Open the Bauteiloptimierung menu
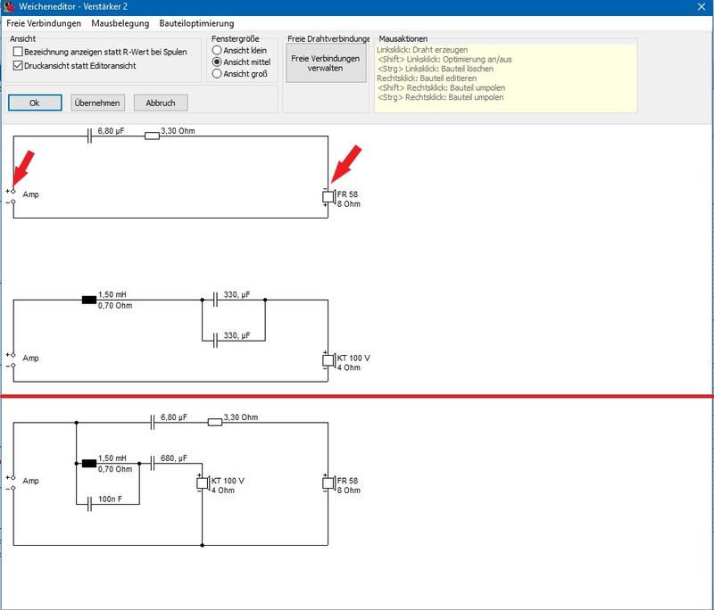714x610 pixels. [x=196, y=23]
